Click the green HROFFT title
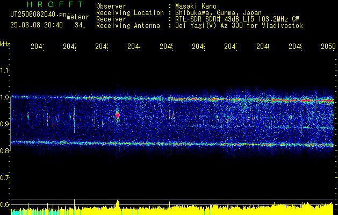This screenshot has height=215, width=338. click(x=55, y=4)
